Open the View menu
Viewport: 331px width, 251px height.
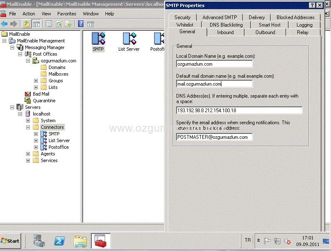pyautogui.click(x=46, y=14)
